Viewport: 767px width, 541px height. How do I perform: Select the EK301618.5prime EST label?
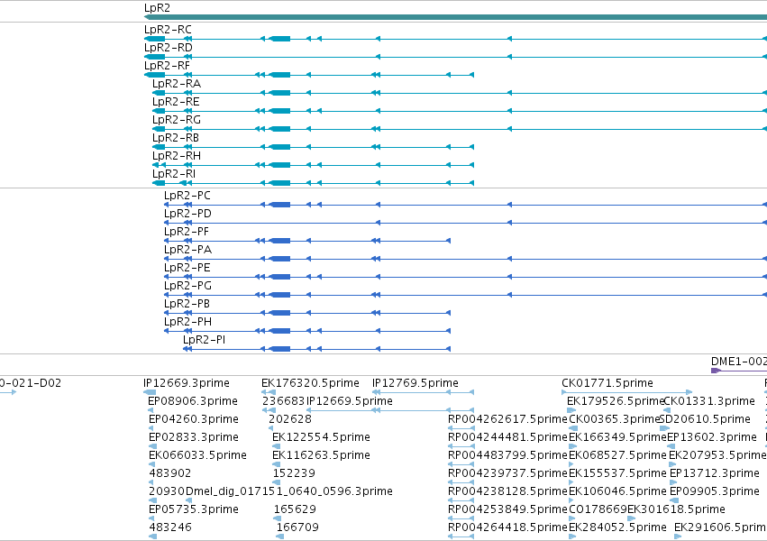pyautogui.click(x=676, y=509)
